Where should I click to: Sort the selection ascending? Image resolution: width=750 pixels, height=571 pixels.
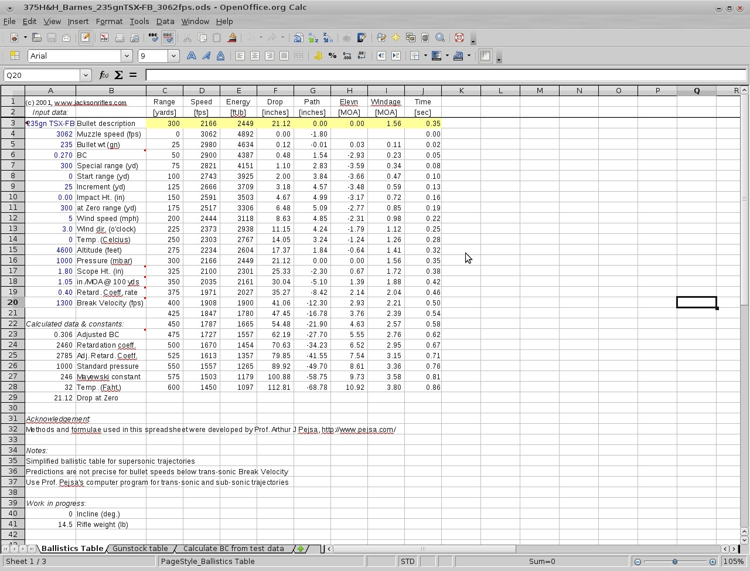click(x=313, y=38)
